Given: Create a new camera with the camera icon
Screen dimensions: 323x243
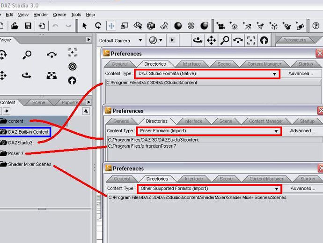Looking at the screenshot, I should pyautogui.click(x=220, y=26).
